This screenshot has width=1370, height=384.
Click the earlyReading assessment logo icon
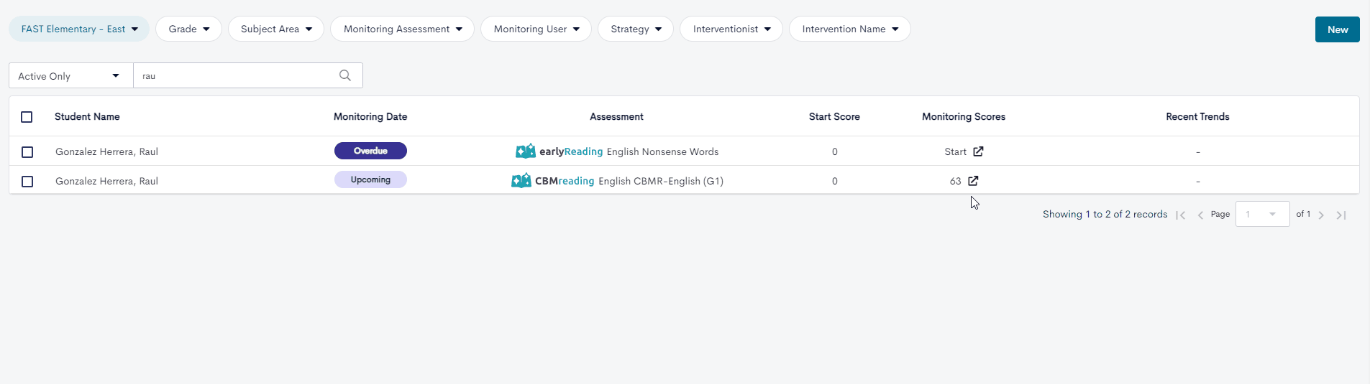click(526, 151)
